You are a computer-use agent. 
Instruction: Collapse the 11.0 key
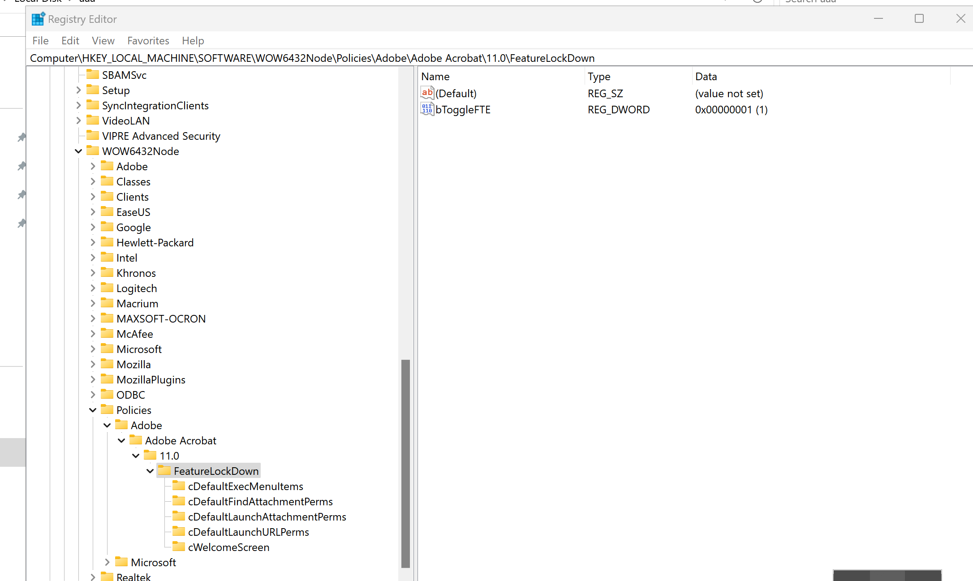136,455
